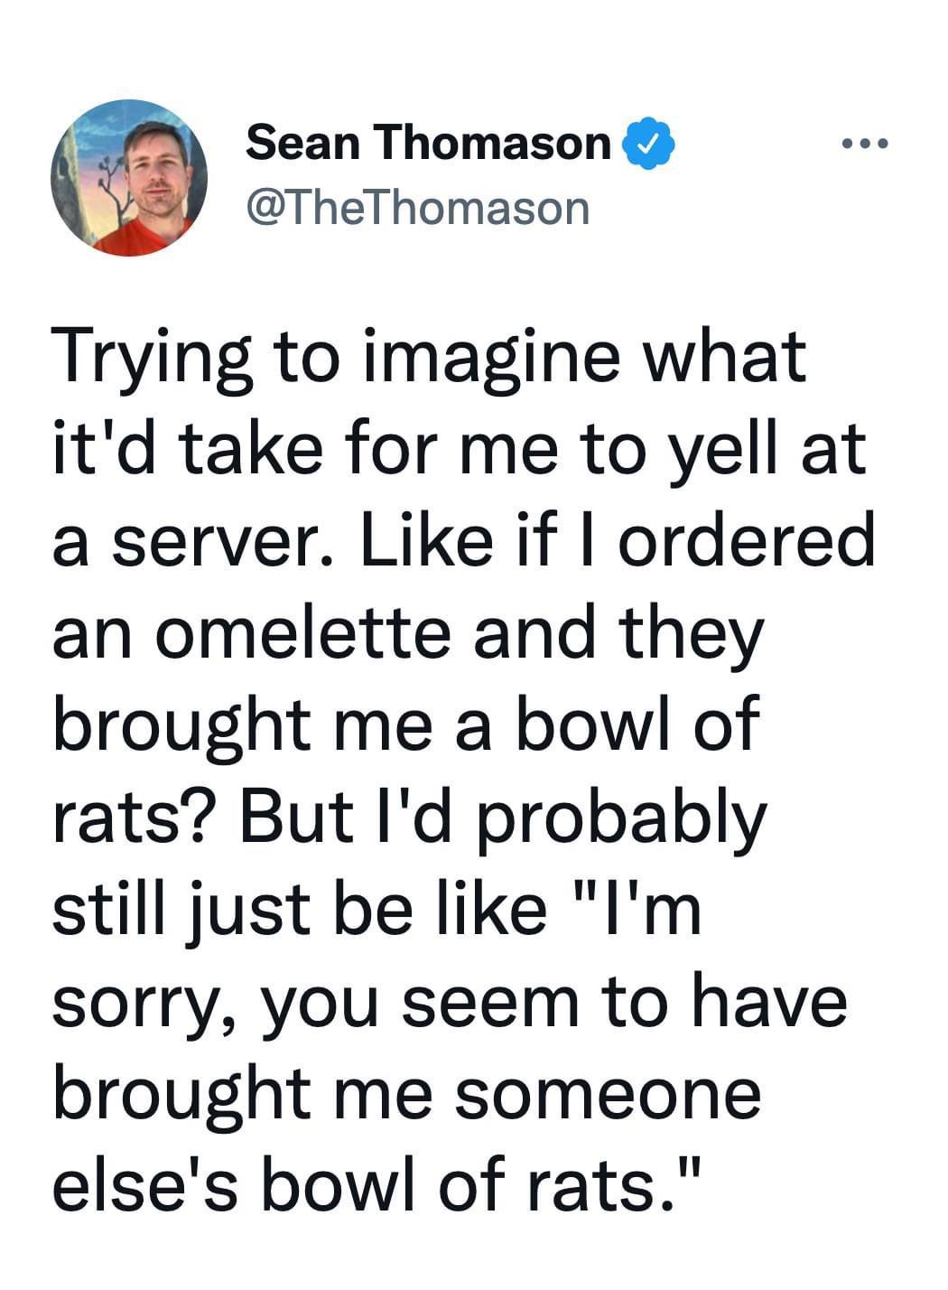Open Sean Thomason's circular profile picture

click(129, 178)
